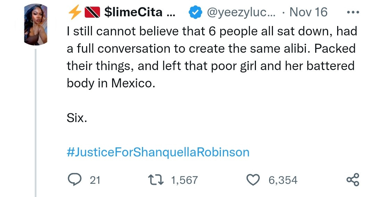Screen dimensions: 375x197
Task: Click the lightning bolt emoji in the name
Action: tap(74, 13)
